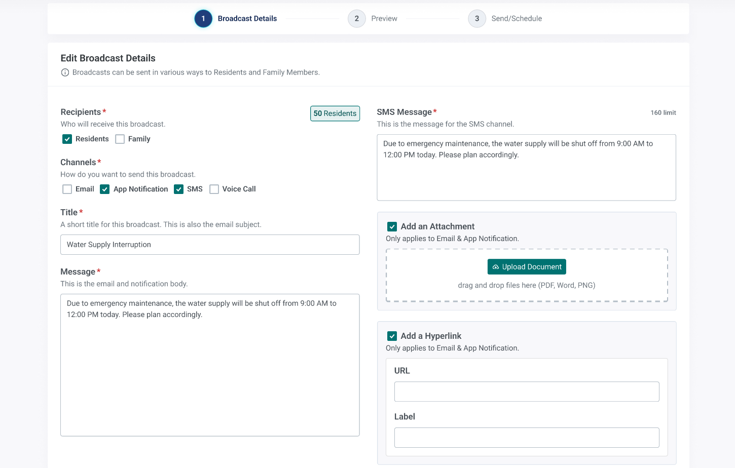Viewport: 735px width, 468px height.
Task: Click 'Who will receive this broadcast.' helper text
Action: pyautogui.click(x=113, y=124)
